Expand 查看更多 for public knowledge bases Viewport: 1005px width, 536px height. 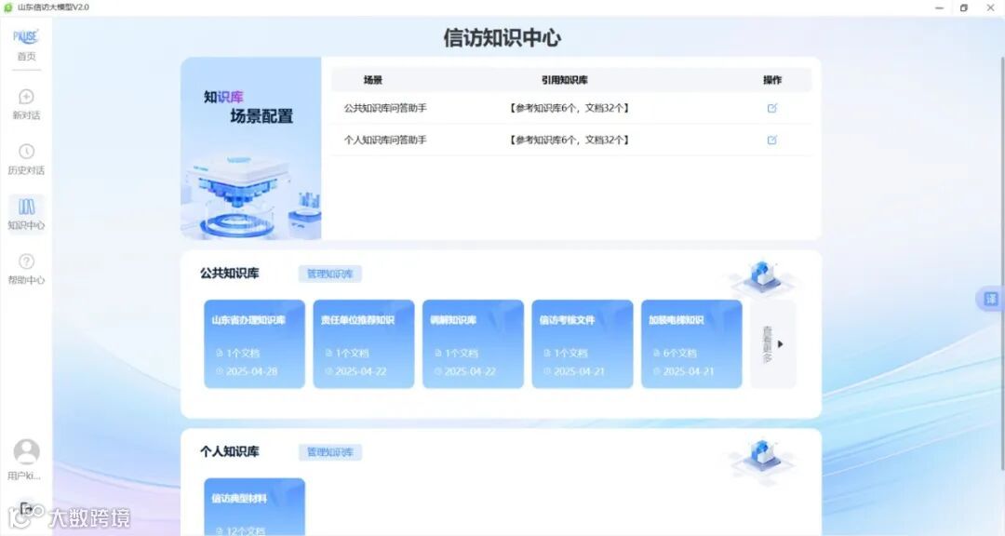pos(773,344)
